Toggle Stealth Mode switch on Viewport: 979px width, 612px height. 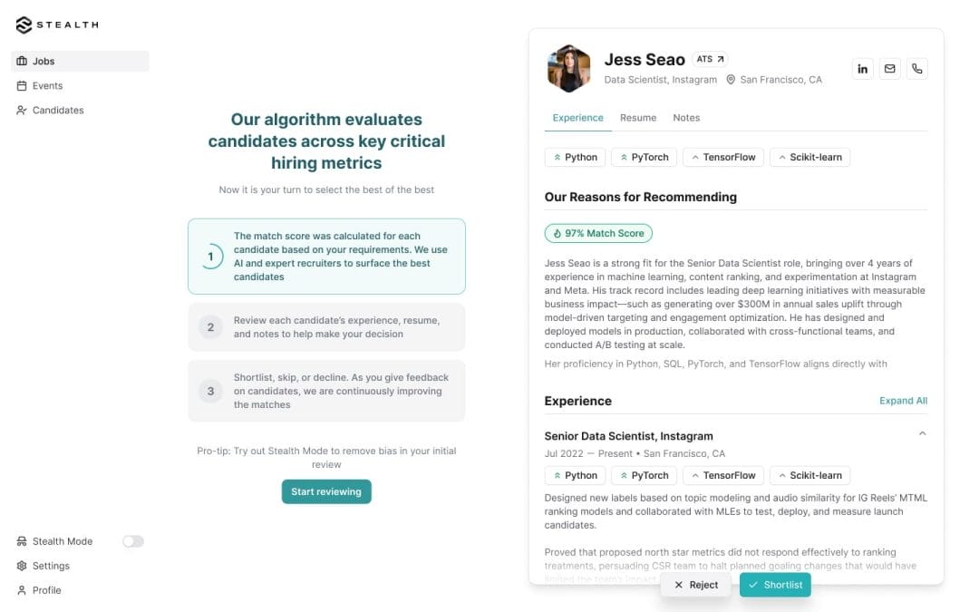[132, 540]
